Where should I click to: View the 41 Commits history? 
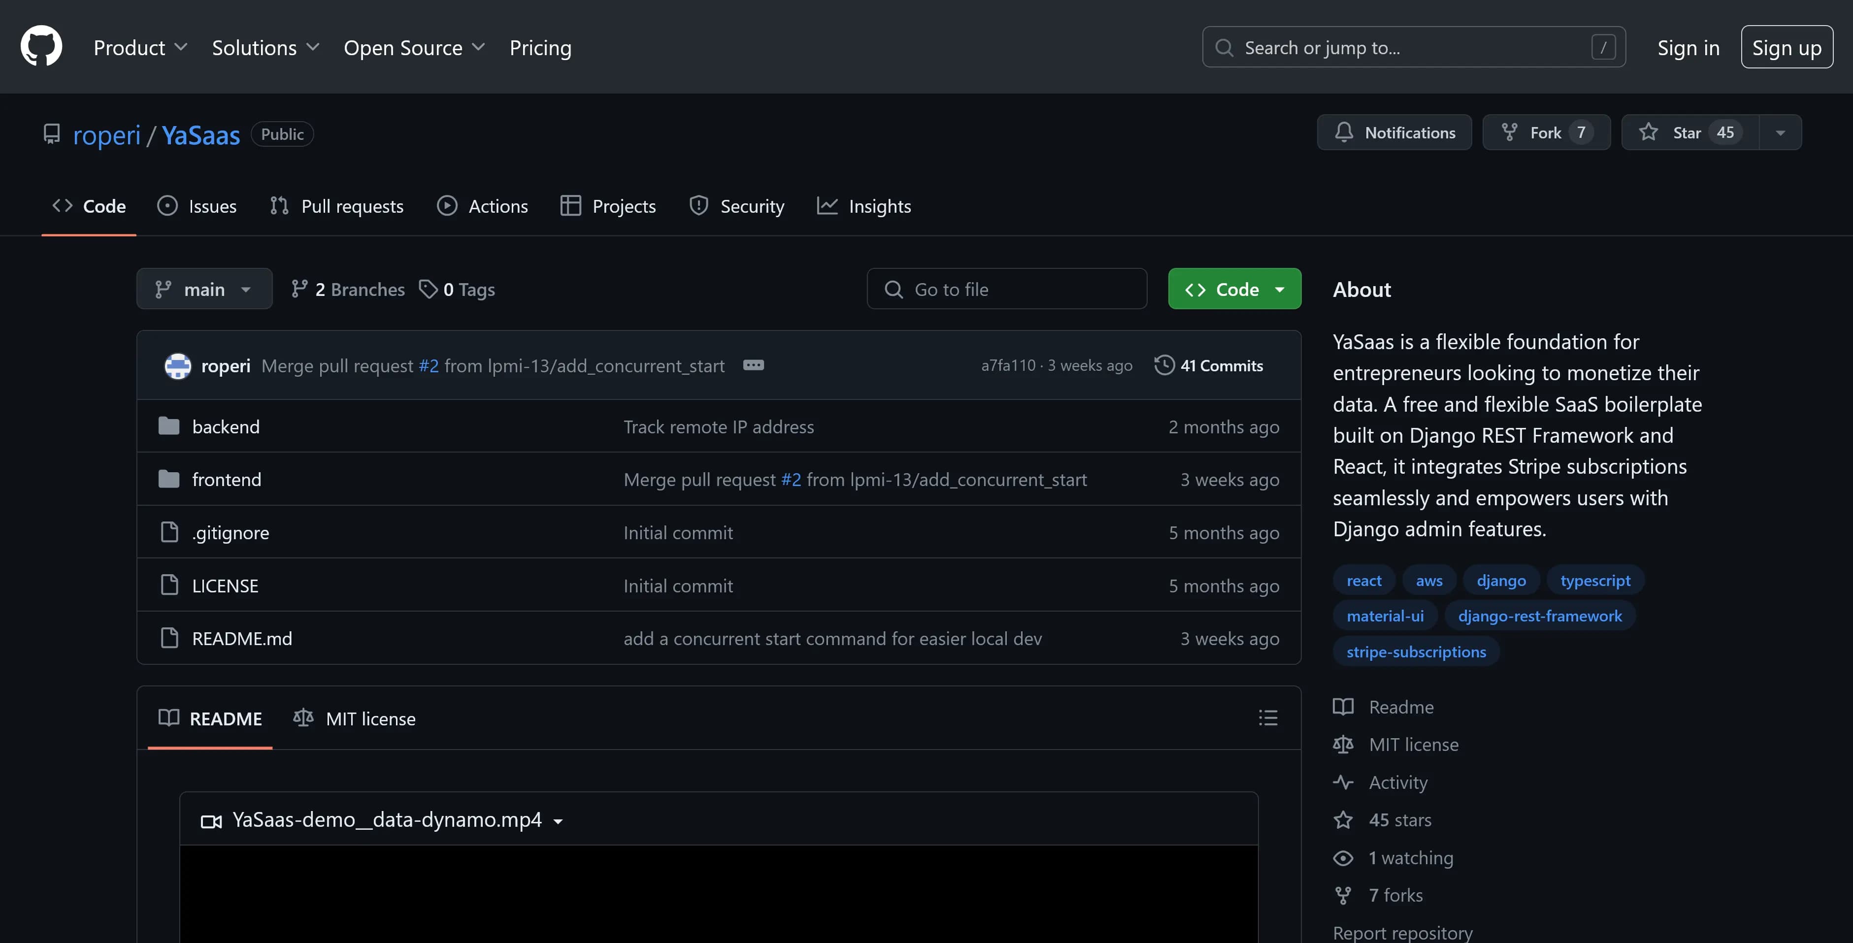tap(1208, 365)
